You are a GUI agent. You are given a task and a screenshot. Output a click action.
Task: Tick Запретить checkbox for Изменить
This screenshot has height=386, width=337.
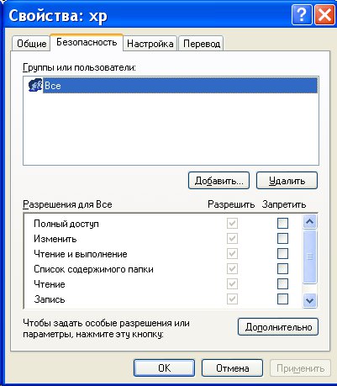click(x=282, y=239)
